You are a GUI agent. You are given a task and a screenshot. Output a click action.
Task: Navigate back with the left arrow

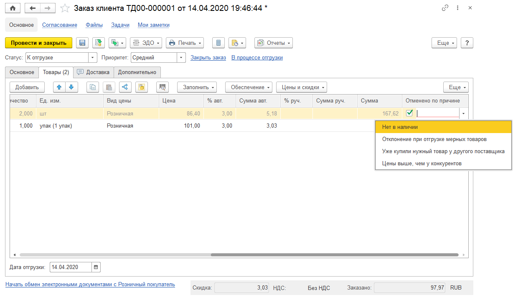[x=33, y=8]
